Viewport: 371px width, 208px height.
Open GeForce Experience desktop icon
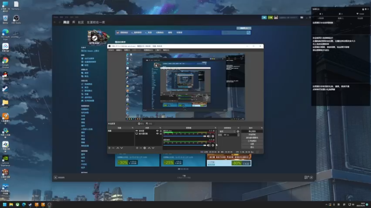(x=5, y=160)
